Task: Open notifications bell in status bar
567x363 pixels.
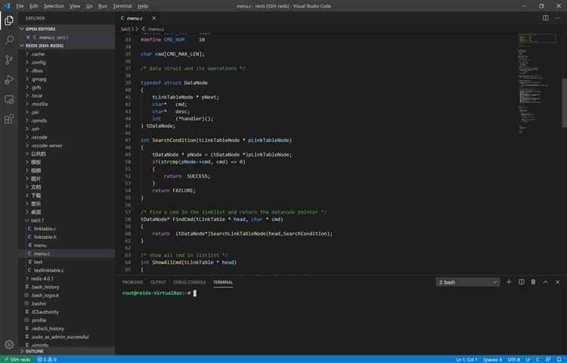Action: (559, 359)
